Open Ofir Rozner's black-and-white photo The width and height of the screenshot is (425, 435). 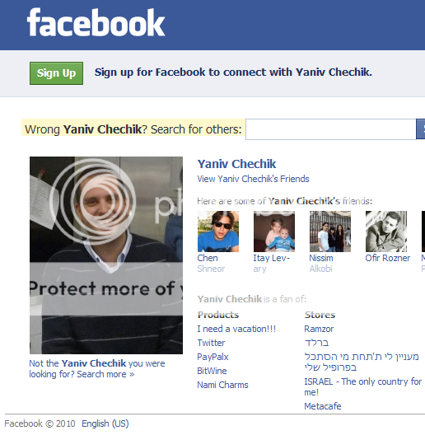(x=386, y=232)
